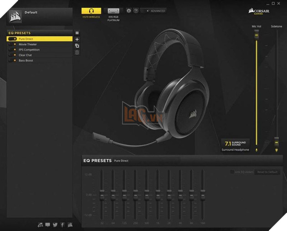Open the Corsair website sails footer icon
The height and width of the screenshot is (231, 287).
(x=70, y=225)
